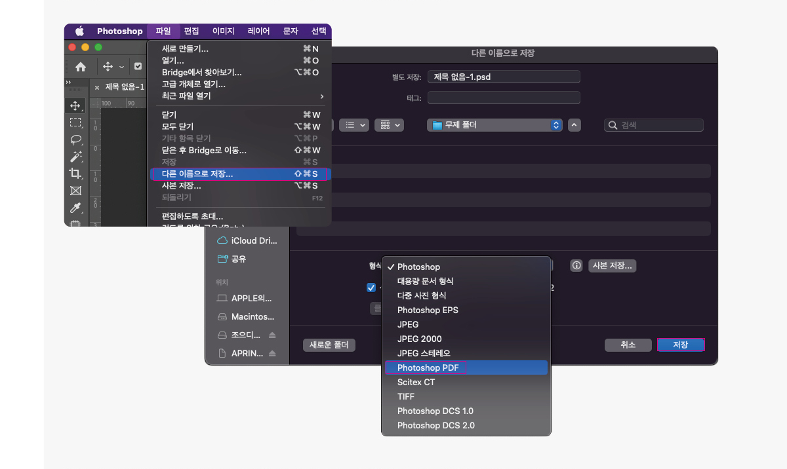This screenshot has width=787, height=469.
Task: Choose the Lasso tool
Action: 75,139
